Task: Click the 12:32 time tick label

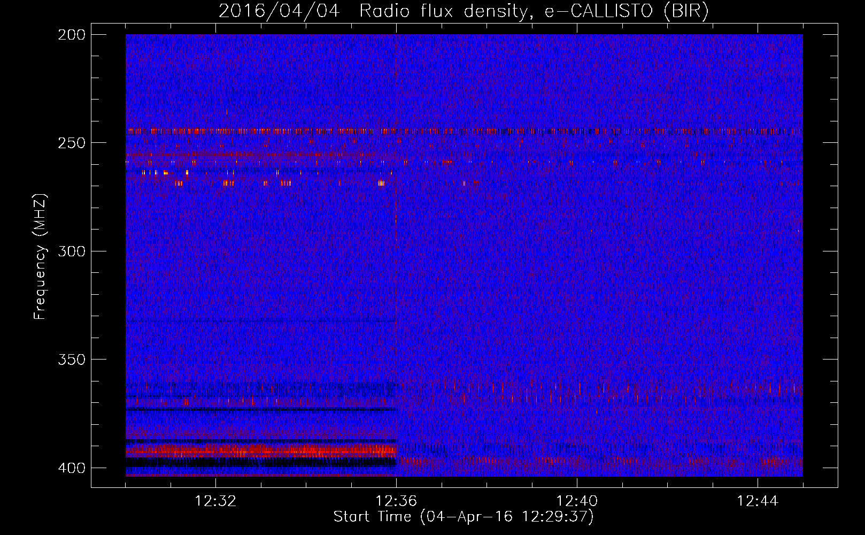Action: tap(215, 501)
